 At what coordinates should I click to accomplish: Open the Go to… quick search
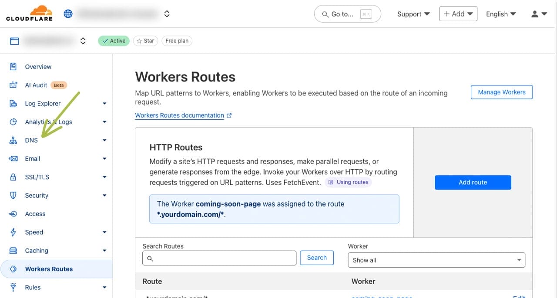click(347, 14)
